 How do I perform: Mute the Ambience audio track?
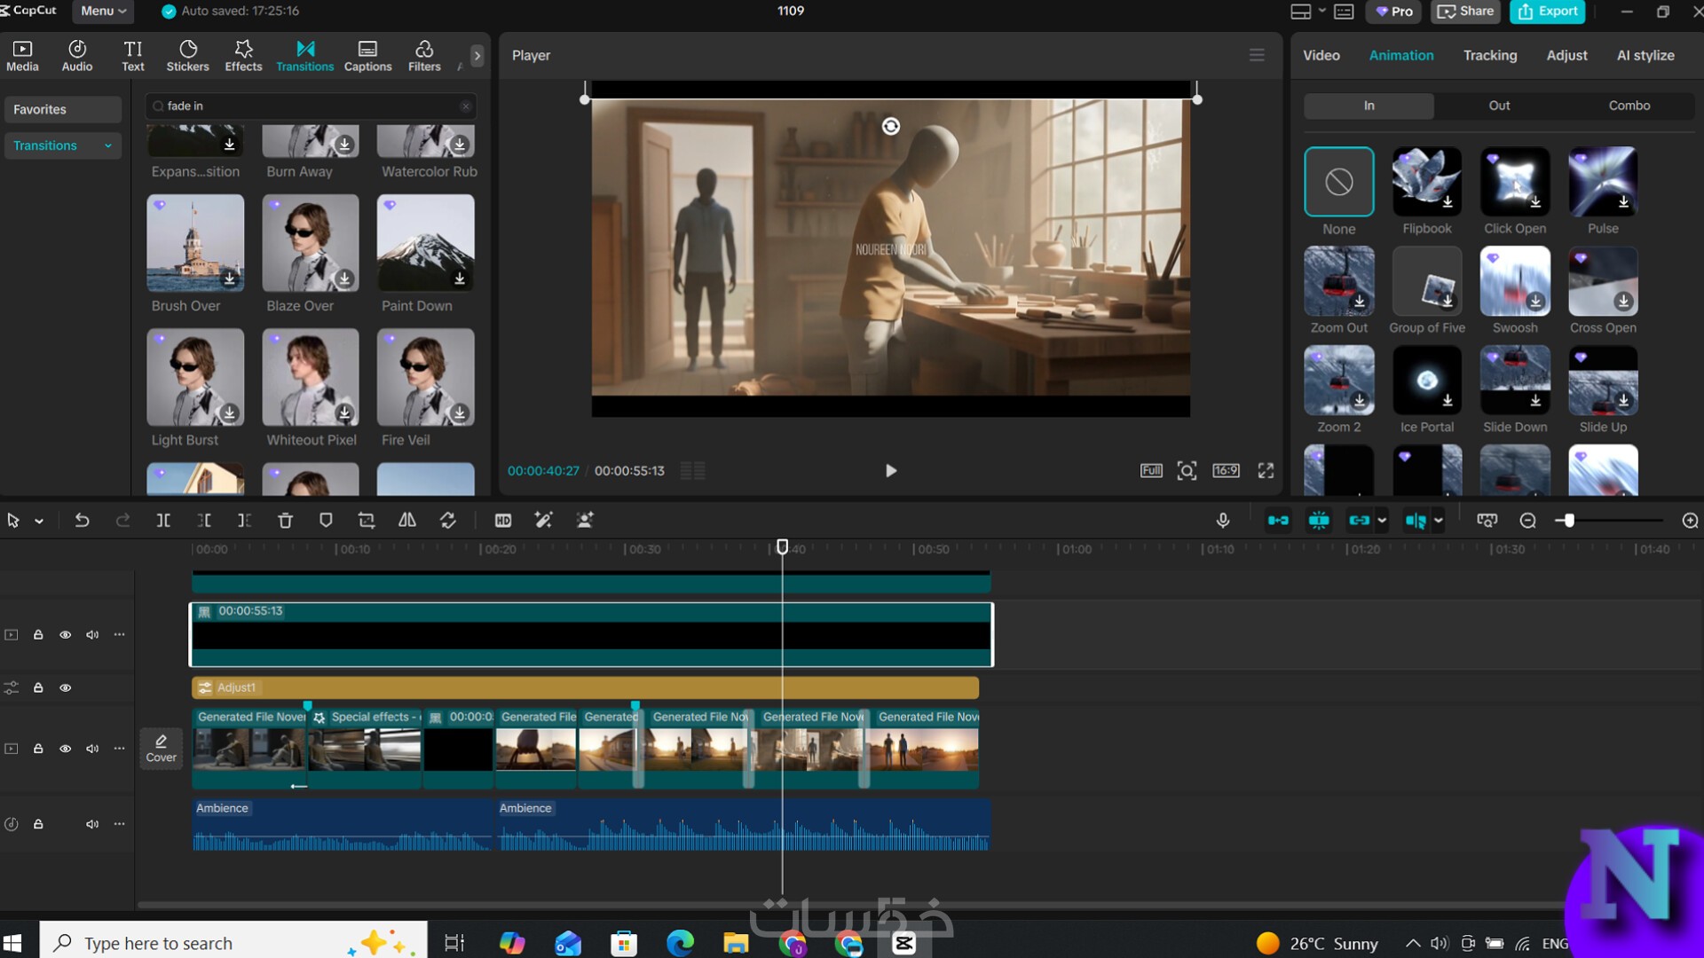(92, 824)
